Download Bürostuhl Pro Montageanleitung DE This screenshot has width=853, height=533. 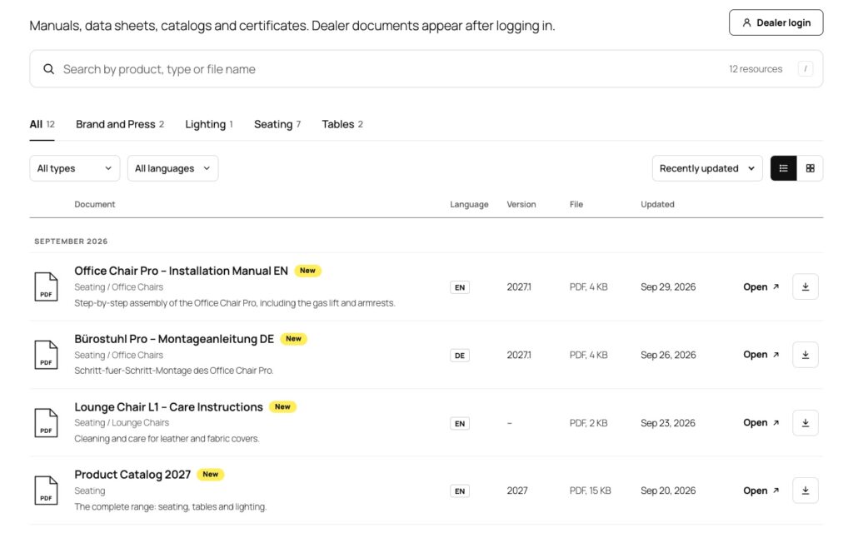[x=806, y=355]
